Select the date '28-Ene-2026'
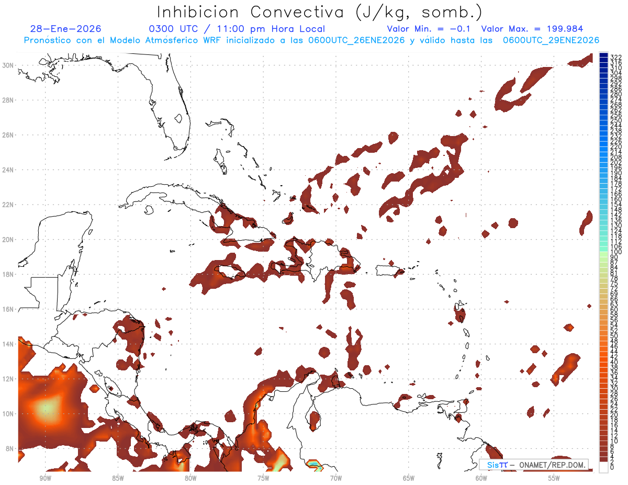The height and width of the screenshot is (485, 628). [x=66, y=29]
